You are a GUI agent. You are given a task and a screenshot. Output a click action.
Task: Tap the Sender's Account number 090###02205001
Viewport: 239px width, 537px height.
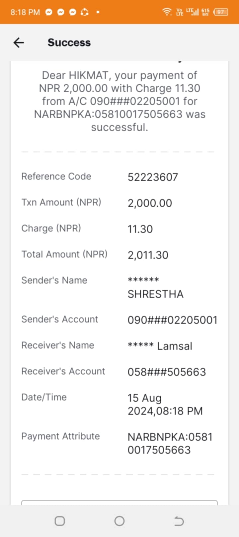point(173,320)
